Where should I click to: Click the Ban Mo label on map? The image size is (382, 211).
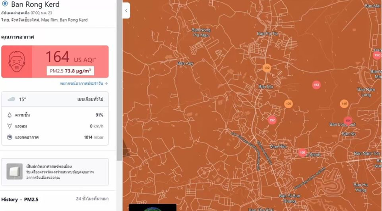pos(266,86)
